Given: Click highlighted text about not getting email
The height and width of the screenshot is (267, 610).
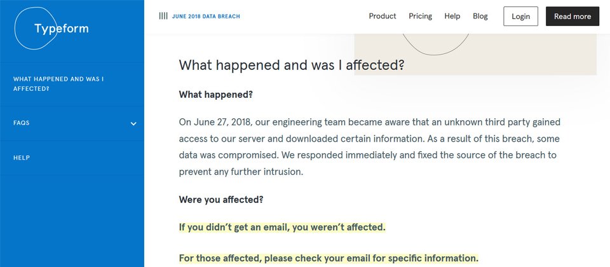Looking at the screenshot, I should tap(282, 227).
